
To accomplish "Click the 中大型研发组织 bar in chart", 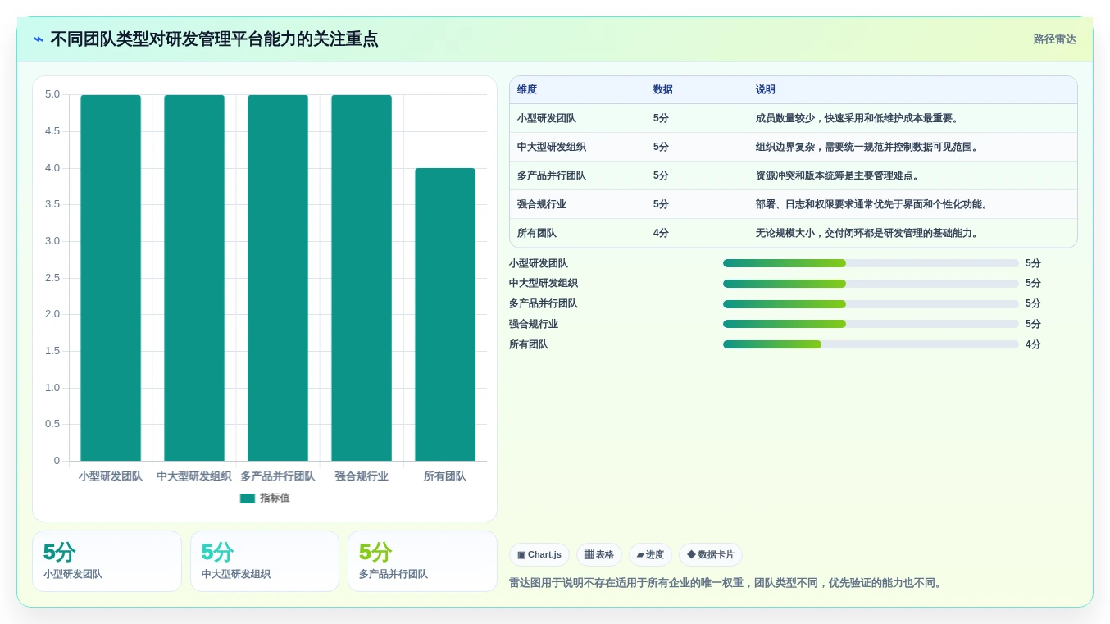I will [x=194, y=278].
